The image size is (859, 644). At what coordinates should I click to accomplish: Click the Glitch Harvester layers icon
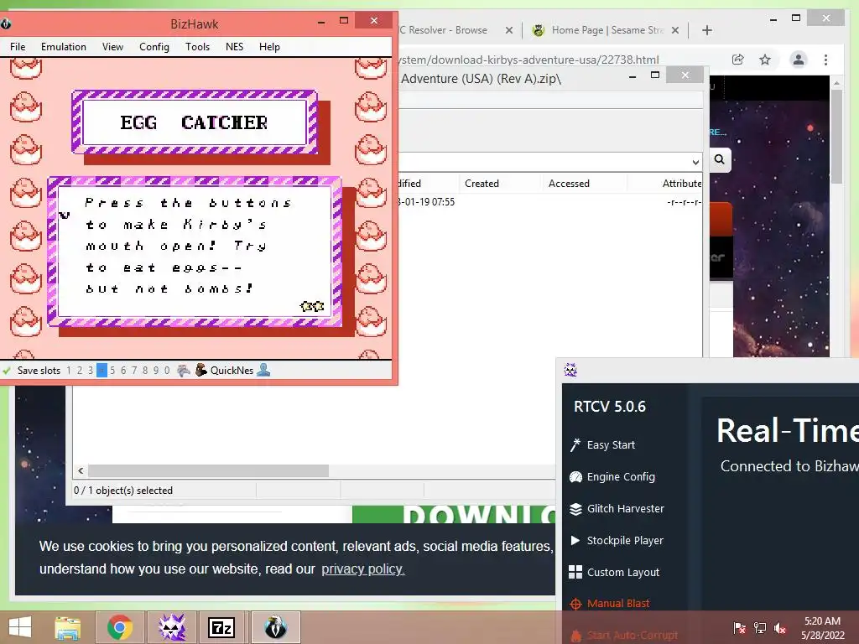coord(575,509)
